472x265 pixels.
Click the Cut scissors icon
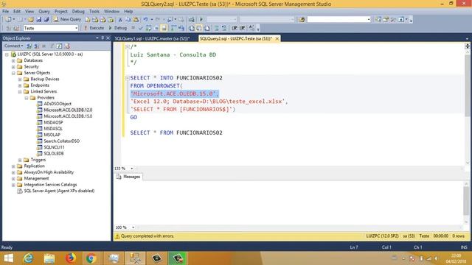coord(120,20)
